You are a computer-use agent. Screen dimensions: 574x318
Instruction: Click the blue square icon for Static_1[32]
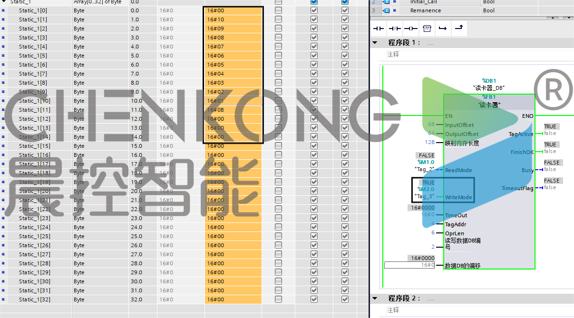tap(3, 299)
